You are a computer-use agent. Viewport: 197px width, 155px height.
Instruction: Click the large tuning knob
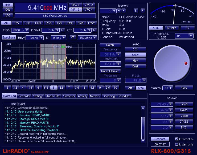tap(172, 63)
